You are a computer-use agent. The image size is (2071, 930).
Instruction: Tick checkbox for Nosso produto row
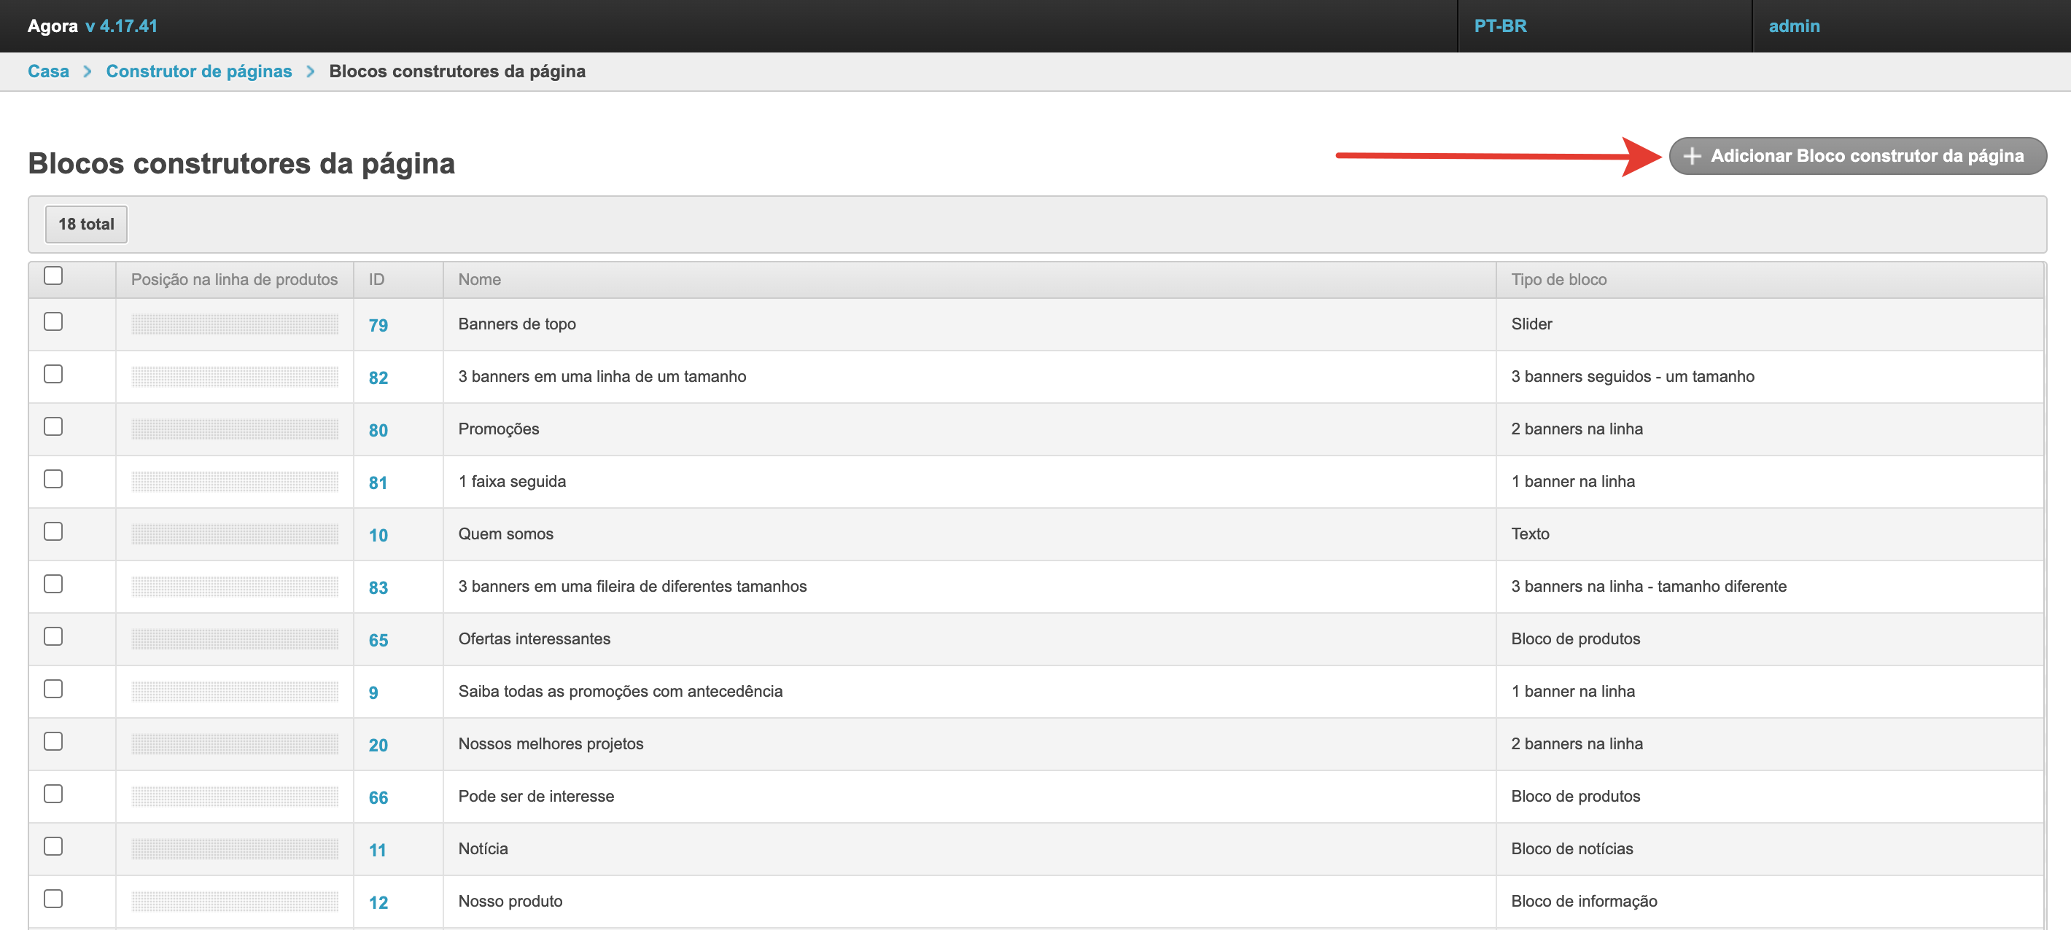point(53,899)
